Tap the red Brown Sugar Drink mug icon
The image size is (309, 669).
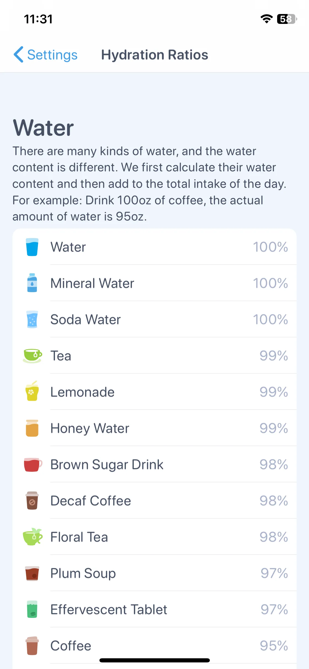33,464
